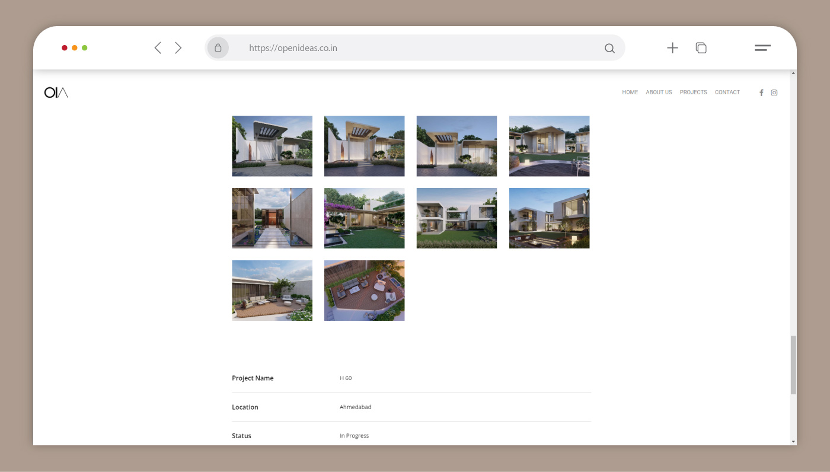Open thumbnail of walkway between walls
The width and height of the screenshot is (830, 472).
click(x=272, y=218)
